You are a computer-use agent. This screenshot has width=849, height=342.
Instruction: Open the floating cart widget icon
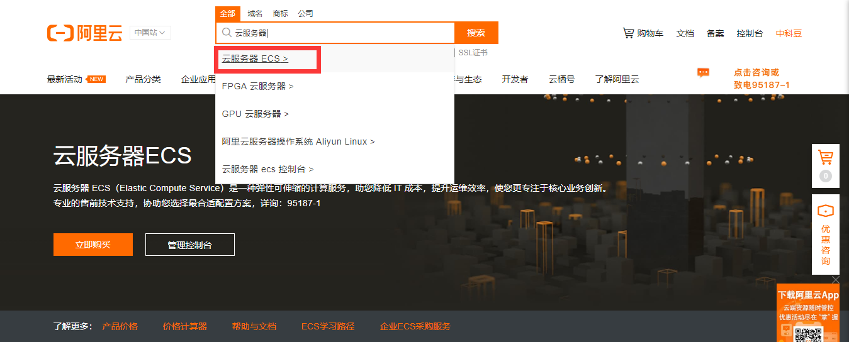point(826,157)
